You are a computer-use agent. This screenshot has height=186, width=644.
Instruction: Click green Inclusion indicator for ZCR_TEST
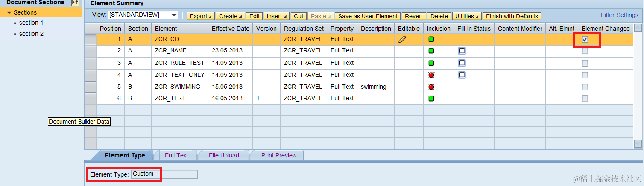[x=431, y=99]
